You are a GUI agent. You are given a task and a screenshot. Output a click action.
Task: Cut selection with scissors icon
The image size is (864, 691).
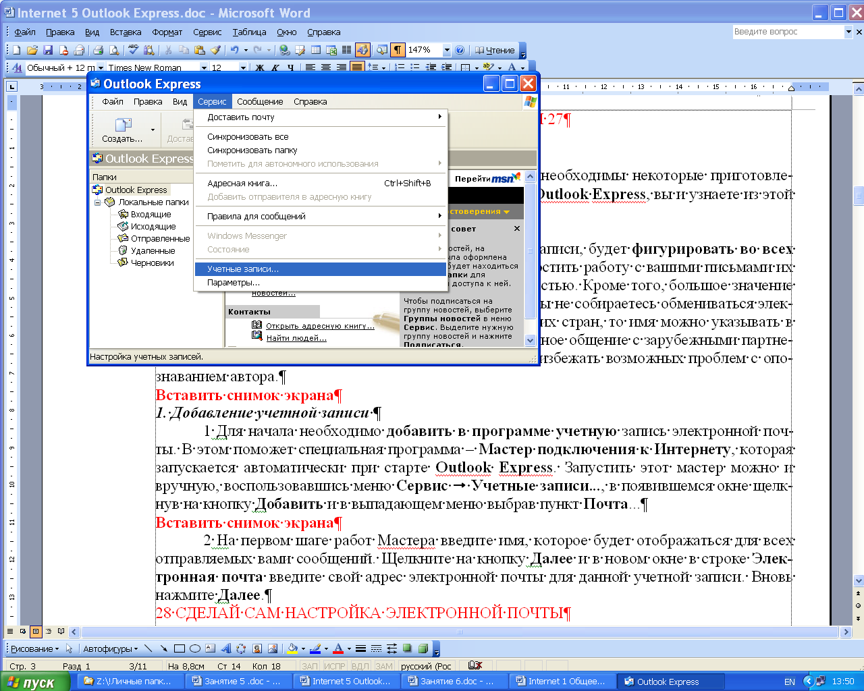pyautogui.click(x=168, y=50)
